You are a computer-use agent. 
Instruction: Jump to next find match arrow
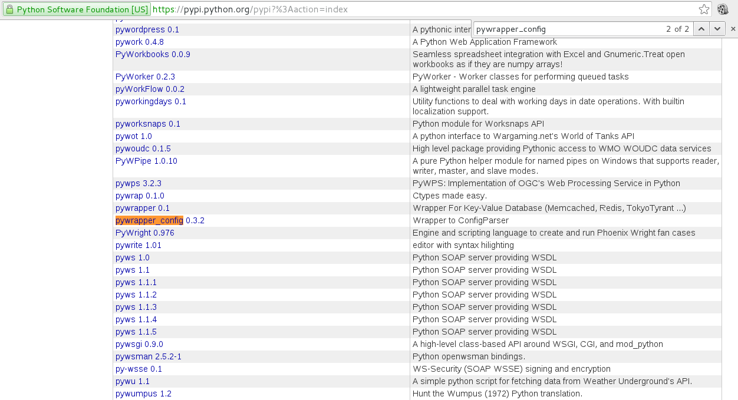pos(717,29)
